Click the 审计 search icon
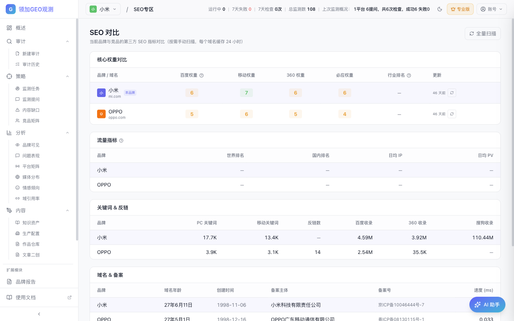 click(x=9, y=41)
